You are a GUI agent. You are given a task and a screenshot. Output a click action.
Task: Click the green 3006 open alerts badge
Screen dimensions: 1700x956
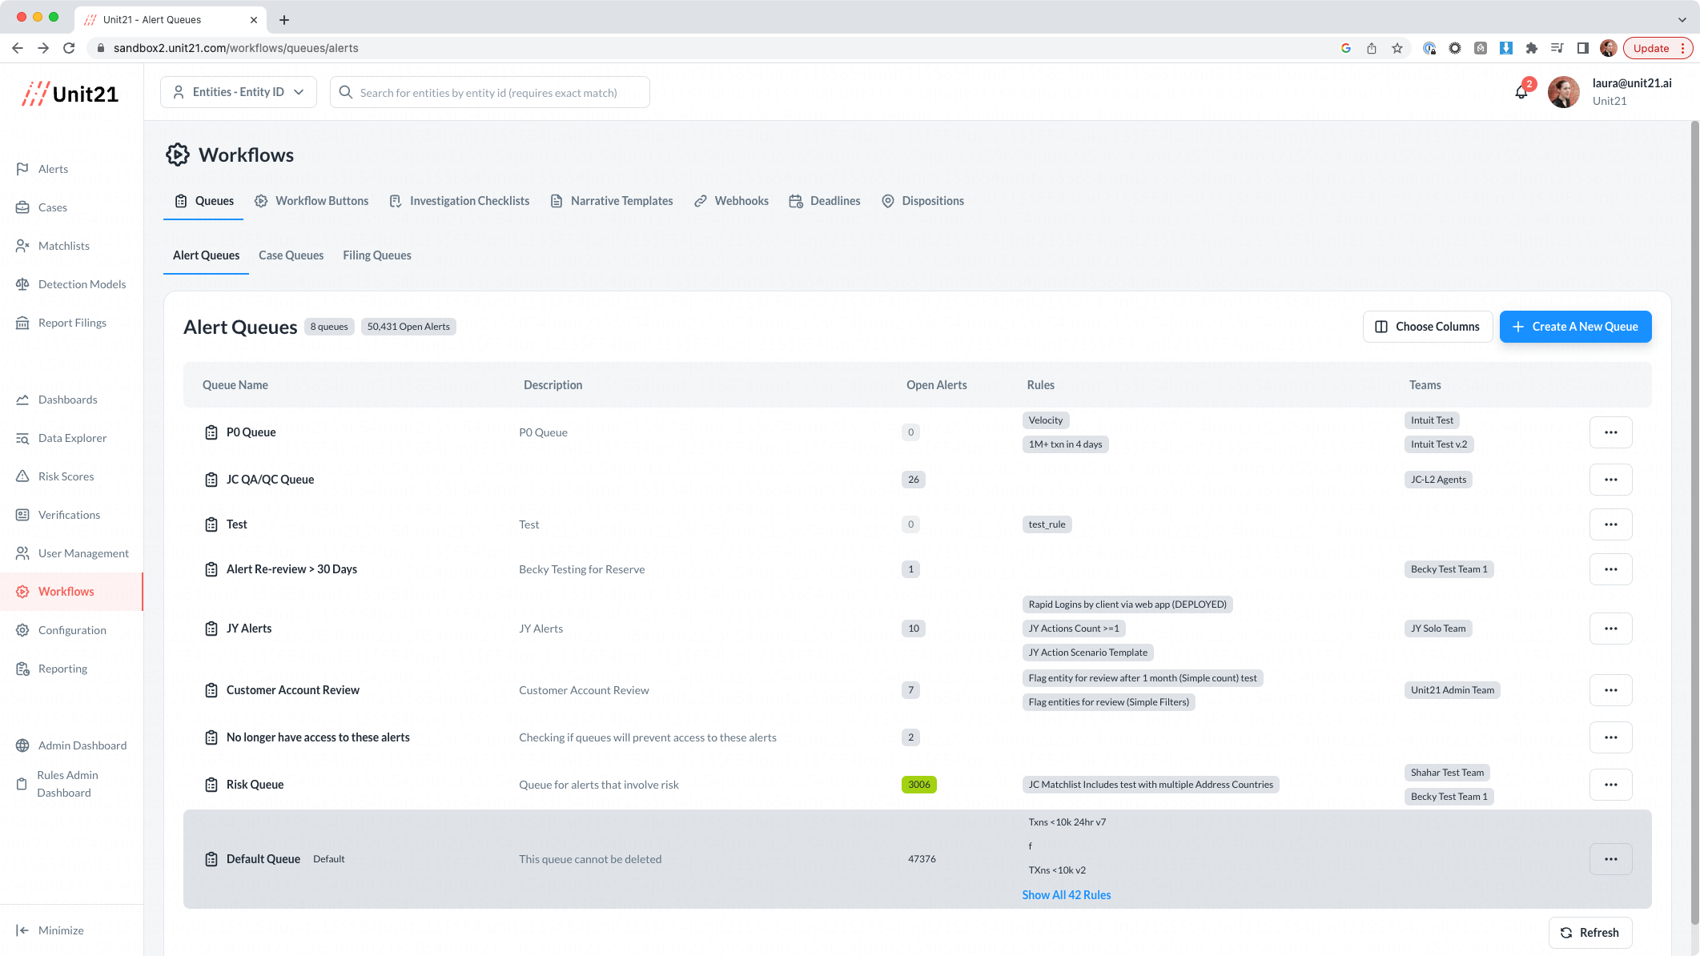(918, 785)
